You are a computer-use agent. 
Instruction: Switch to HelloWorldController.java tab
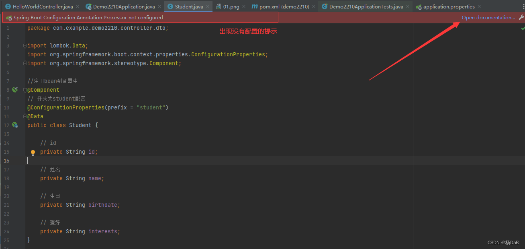43,7
